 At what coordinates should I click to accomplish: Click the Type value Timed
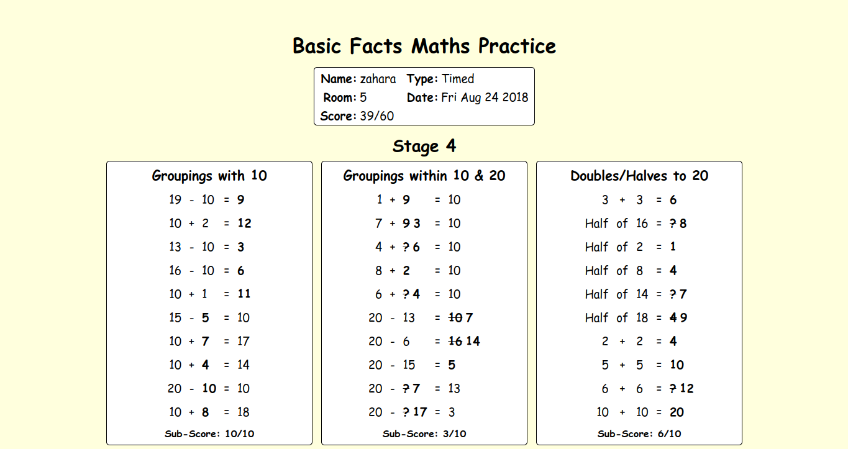458,79
